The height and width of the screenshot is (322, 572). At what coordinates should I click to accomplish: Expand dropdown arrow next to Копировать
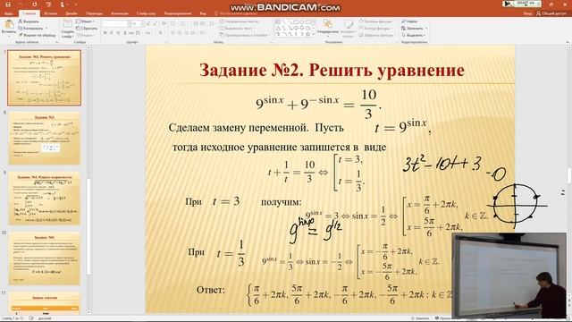(x=46, y=28)
